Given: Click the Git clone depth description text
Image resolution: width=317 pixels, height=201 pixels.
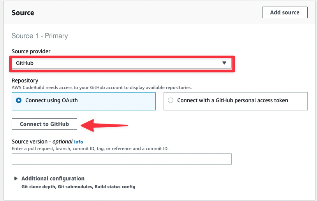Looking at the screenshot, I should pos(78,187).
